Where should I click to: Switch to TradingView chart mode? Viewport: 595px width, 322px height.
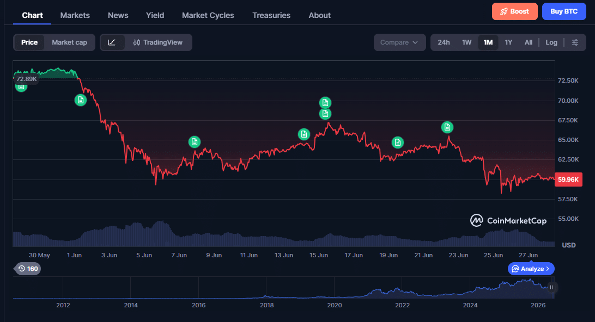158,42
